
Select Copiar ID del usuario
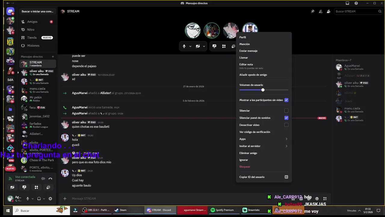[x=263, y=177]
